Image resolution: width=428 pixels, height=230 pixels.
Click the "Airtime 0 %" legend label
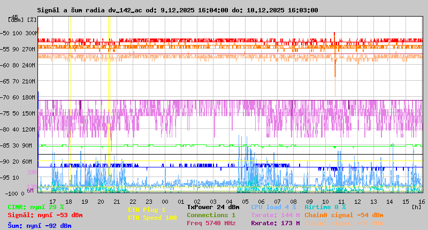point(325,207)
